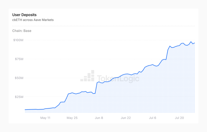Click the $75M y-axis label
The image size is (207, 132).
19,59
